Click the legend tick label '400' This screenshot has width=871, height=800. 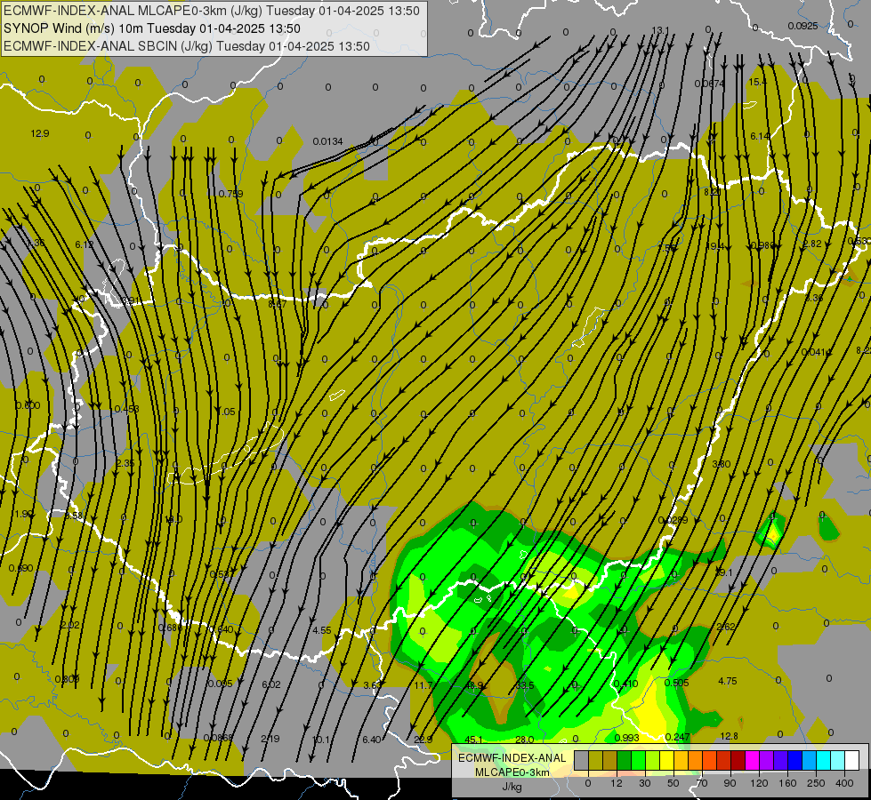tap(844, 783)
